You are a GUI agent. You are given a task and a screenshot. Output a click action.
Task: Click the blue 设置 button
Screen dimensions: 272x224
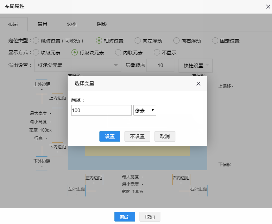pos(110,136)
